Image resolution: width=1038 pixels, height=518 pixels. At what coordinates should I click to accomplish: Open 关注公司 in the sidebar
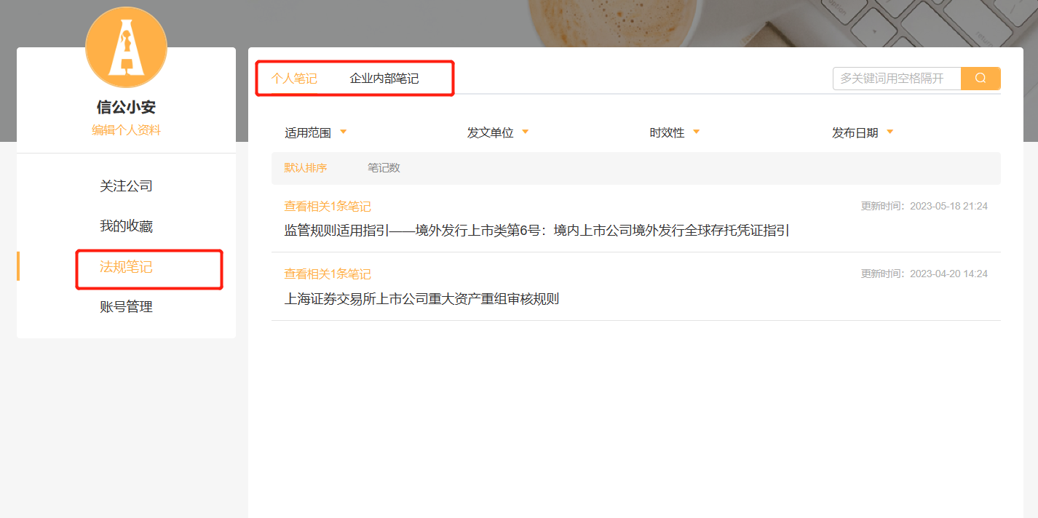127,186
